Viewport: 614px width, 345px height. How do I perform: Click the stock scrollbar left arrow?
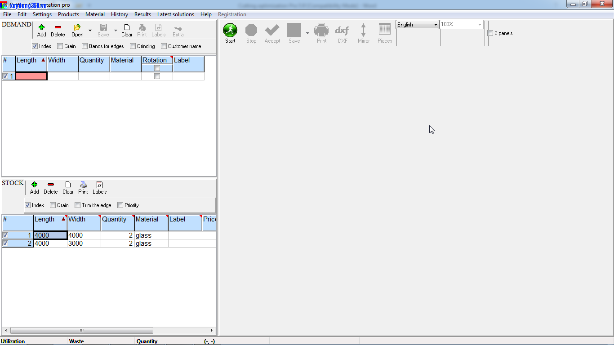pos(5,330)
